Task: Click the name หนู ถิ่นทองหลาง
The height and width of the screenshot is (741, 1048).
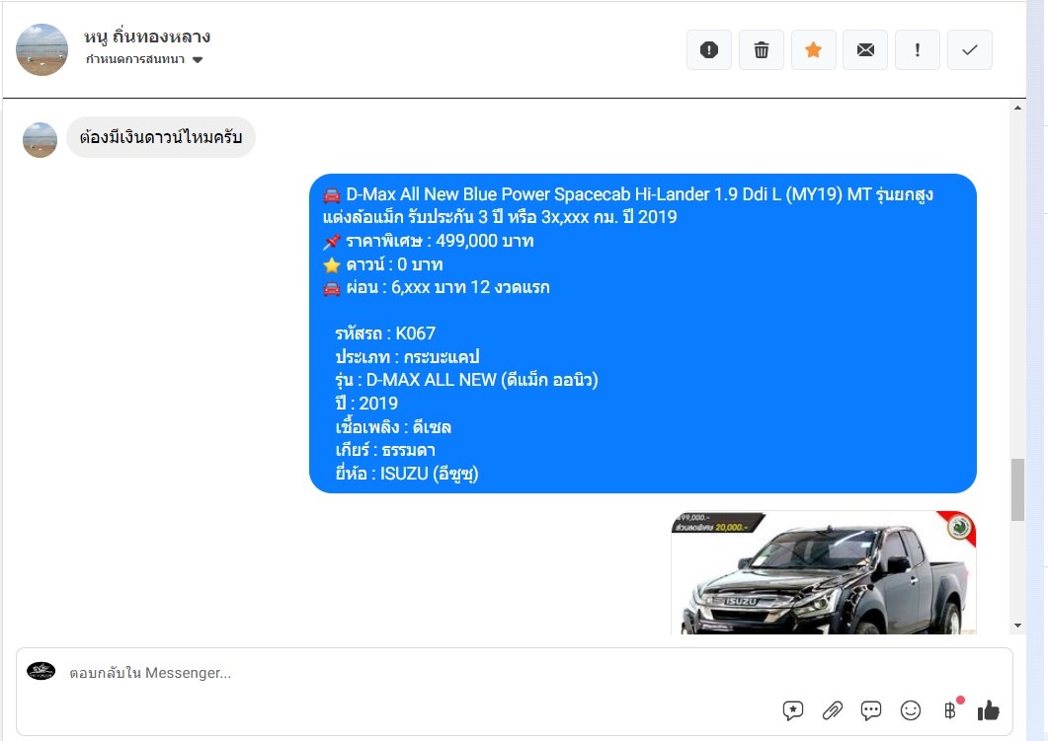Action: [x=147, y=37]
